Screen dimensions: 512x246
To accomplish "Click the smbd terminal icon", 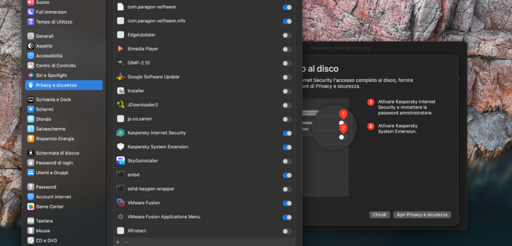I will (x=120, y=175).
